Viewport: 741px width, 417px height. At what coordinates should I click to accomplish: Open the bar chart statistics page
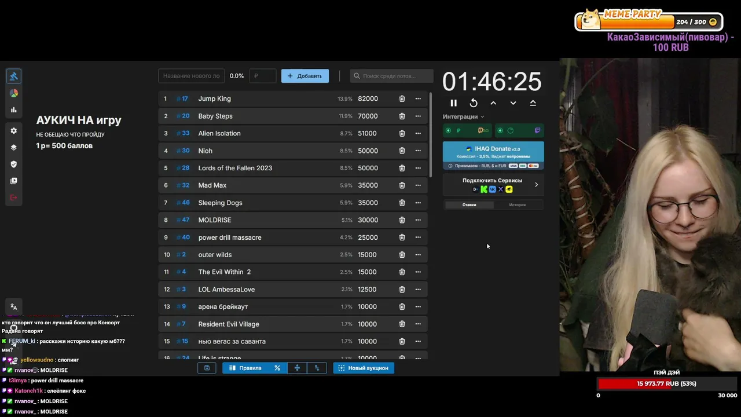(x=14, y=110)
